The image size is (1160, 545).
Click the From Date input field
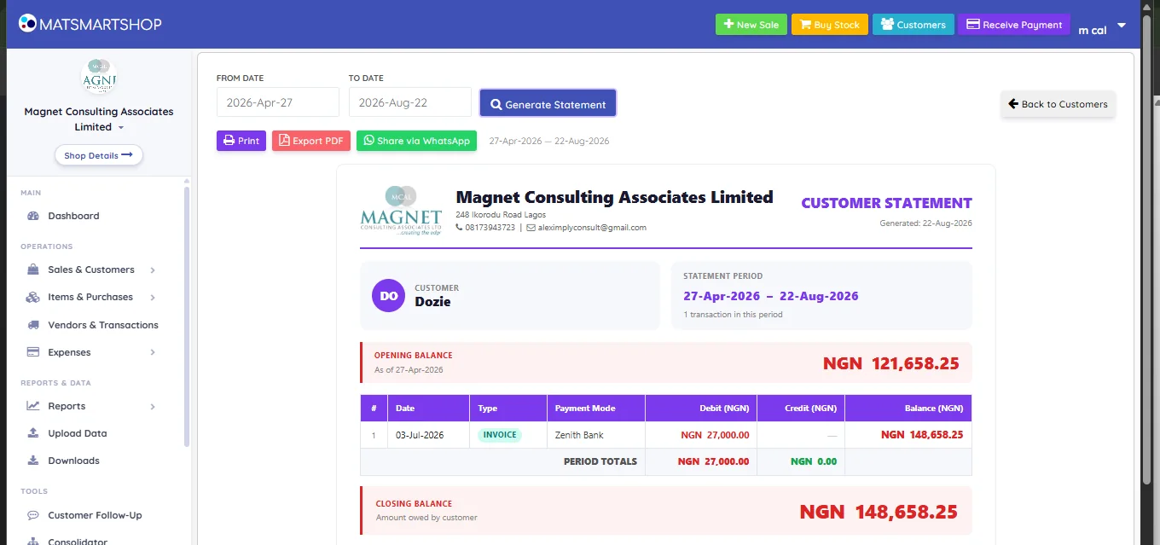click(x=278, y=102)
